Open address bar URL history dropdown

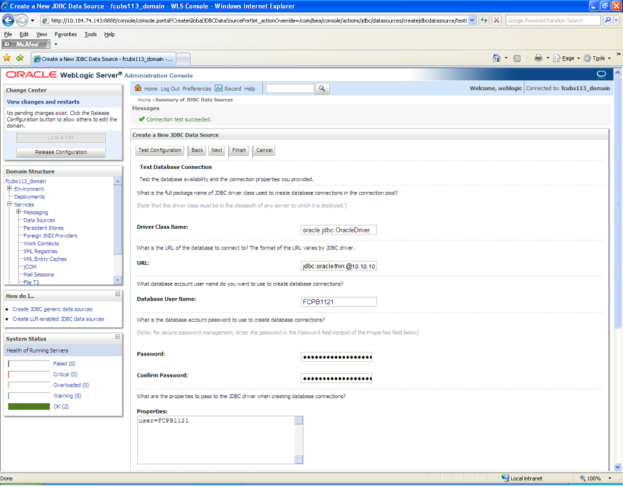[x=472, y=20]
